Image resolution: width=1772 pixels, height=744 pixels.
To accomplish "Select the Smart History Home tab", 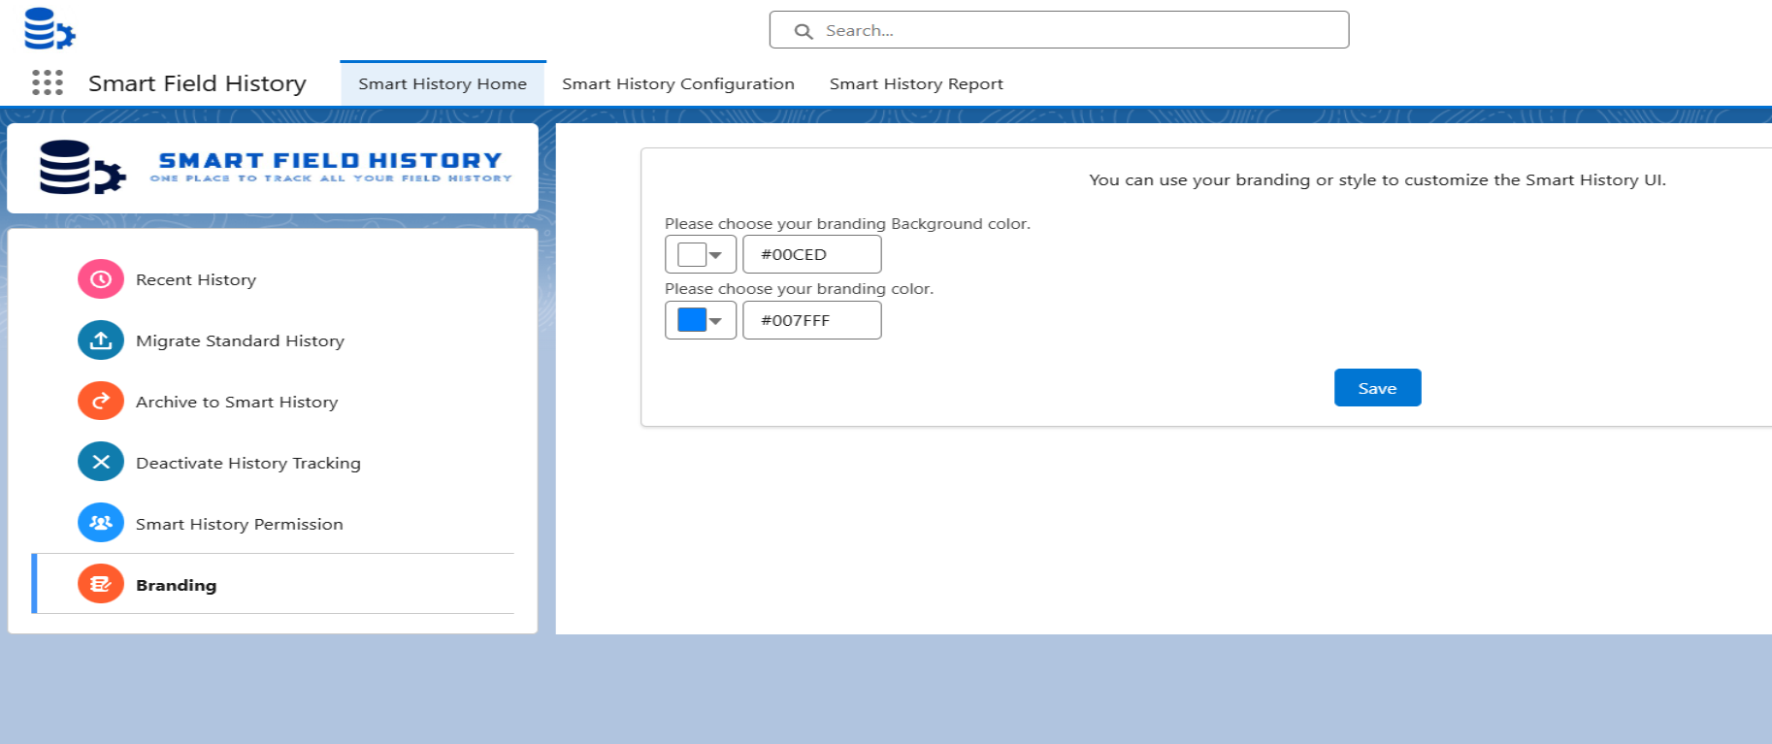I will pos(443,84).
